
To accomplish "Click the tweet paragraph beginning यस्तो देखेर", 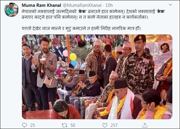I will (81, 28).
